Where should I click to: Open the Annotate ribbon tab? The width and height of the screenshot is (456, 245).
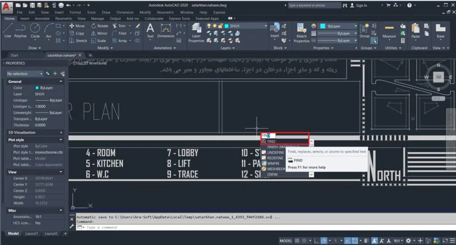[x=42, y=19]
